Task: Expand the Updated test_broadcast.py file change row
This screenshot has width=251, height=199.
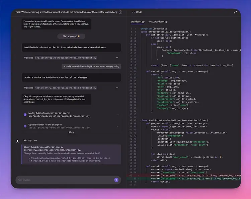Action: click(x=117, y=88)
